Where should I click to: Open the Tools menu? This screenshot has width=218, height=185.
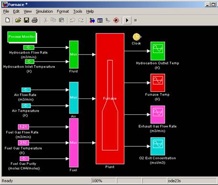(x=77, y=11)
